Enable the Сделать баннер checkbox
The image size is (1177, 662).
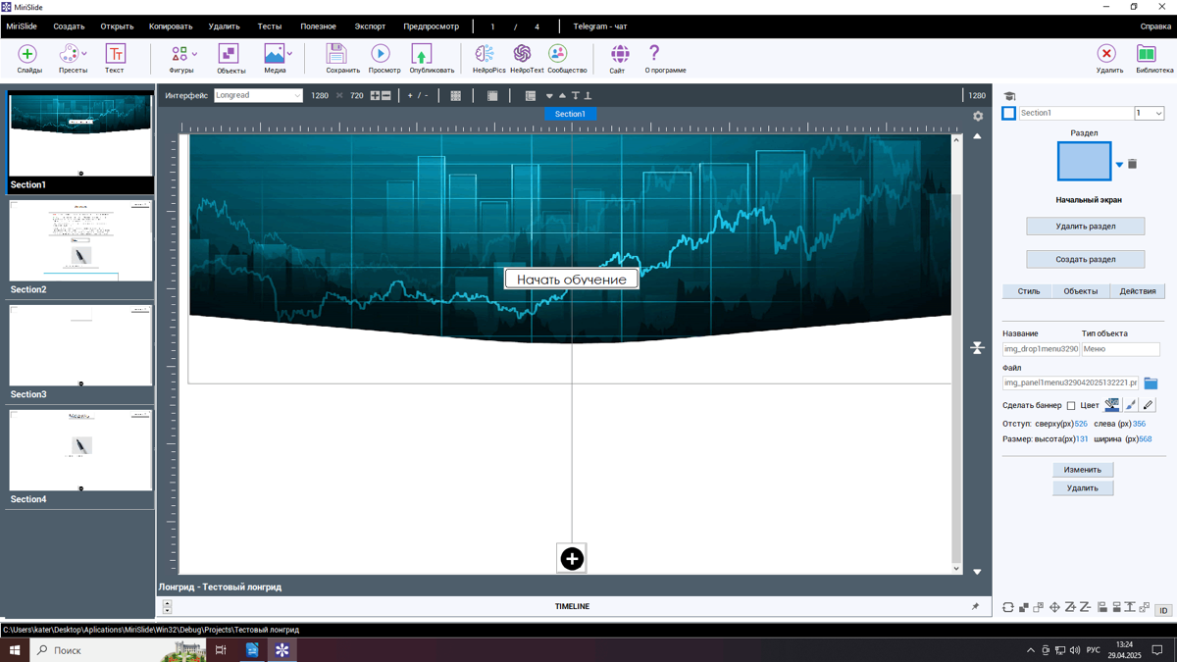coord(1071,405)
